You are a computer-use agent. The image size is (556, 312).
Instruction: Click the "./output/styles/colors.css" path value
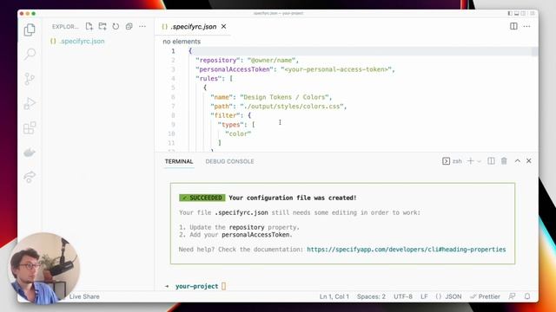(292, 106)
